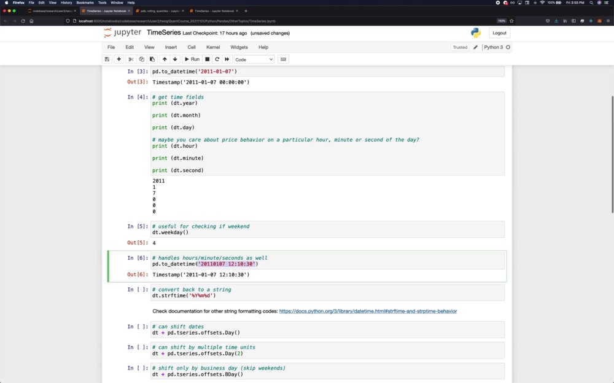Open the Edit menu in Jupyter
614x383 pixels.
[x=130, y=47]
